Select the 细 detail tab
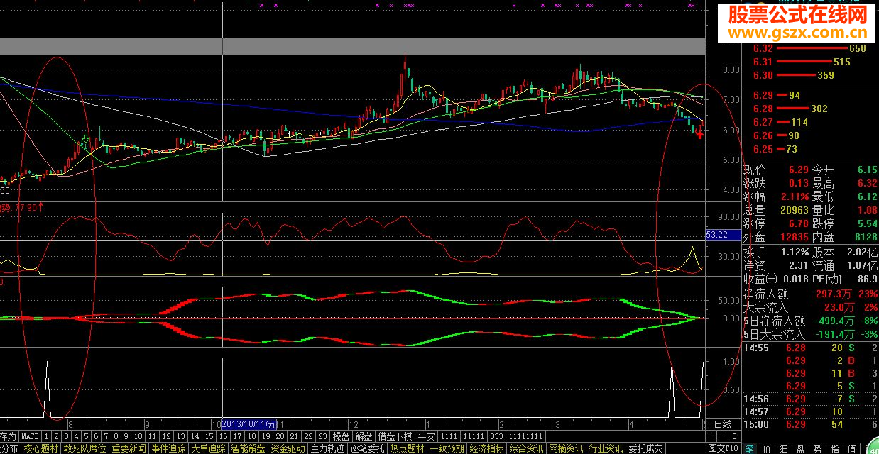879x454 pixels. point(783,448)
